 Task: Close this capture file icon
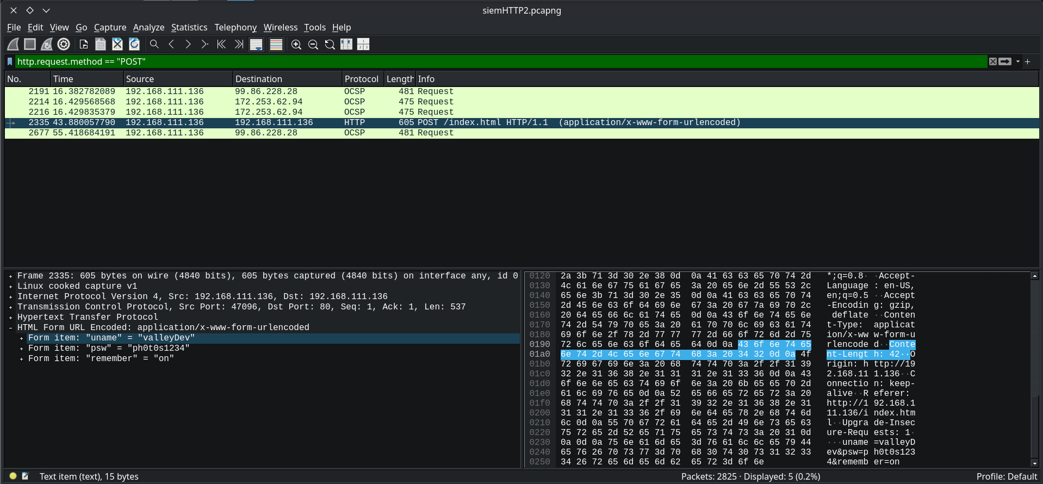click(117, 45)
